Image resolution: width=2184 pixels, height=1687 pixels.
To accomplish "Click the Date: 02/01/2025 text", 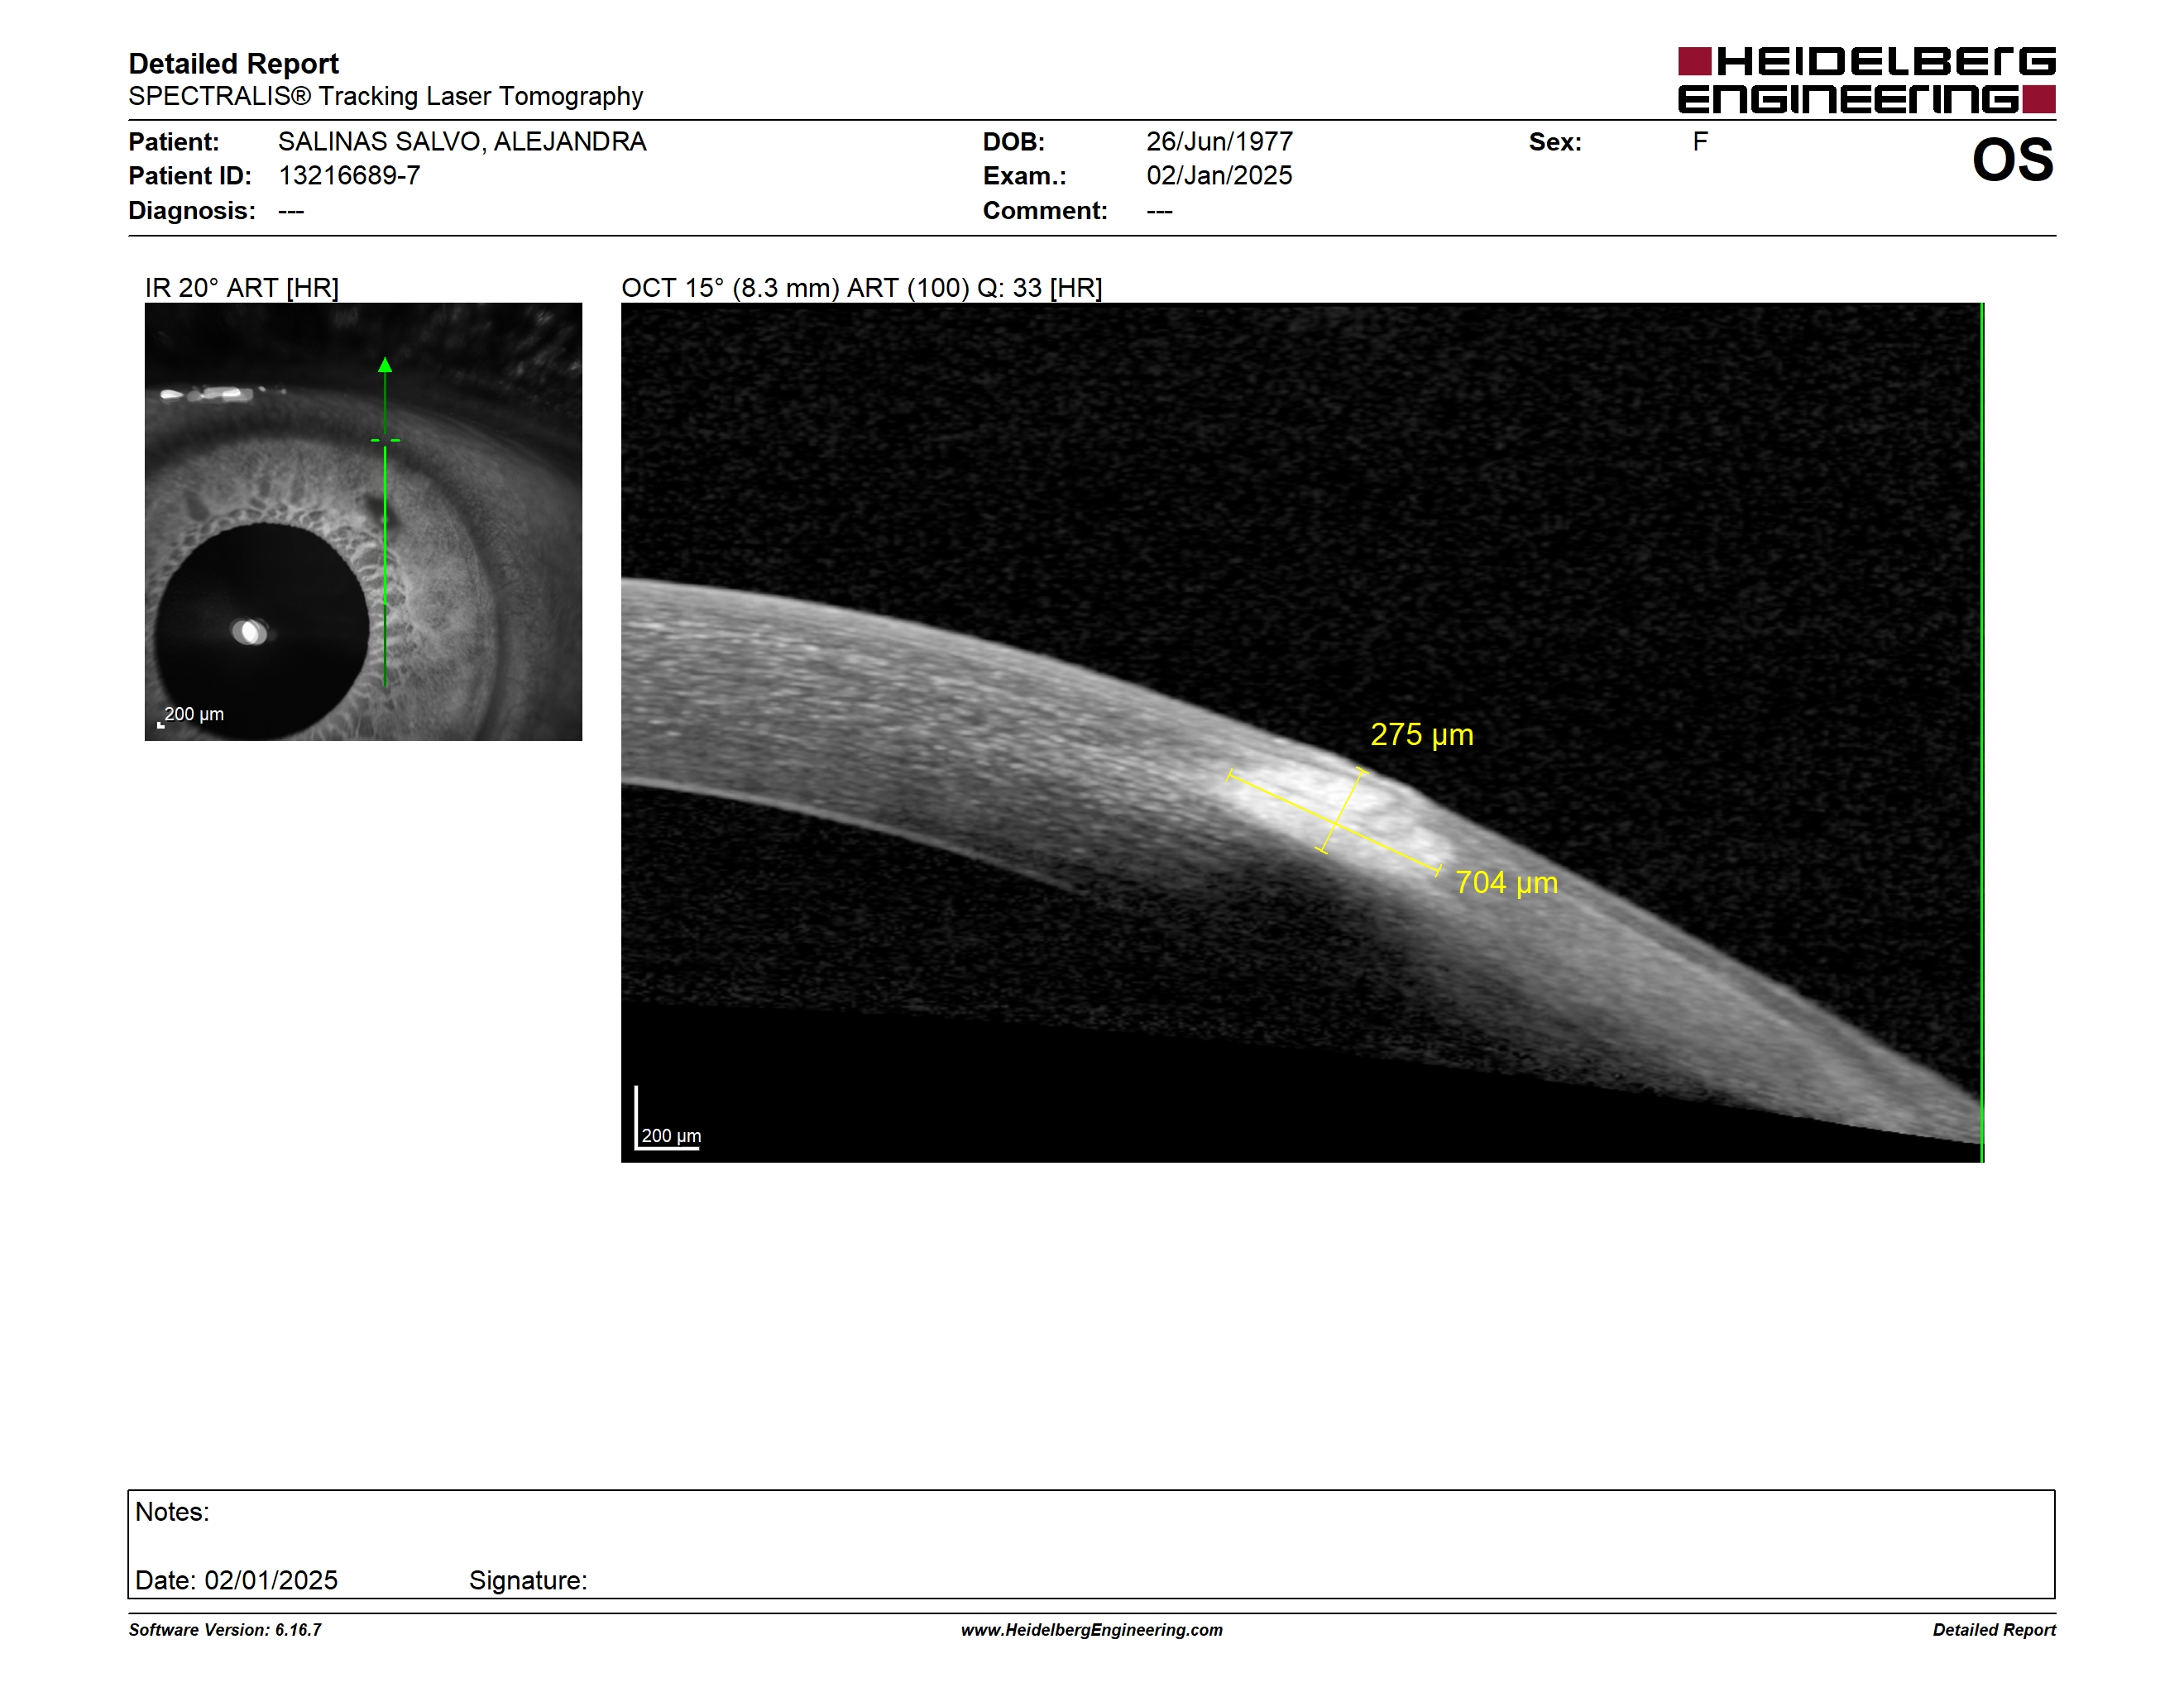I will [236, 1580].
